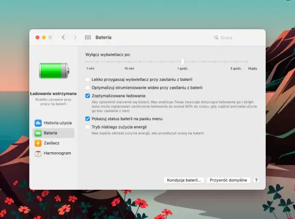Open the Harmonogram calendar icon
Viewport: 295px width, 219px height.
coord(38,153)
